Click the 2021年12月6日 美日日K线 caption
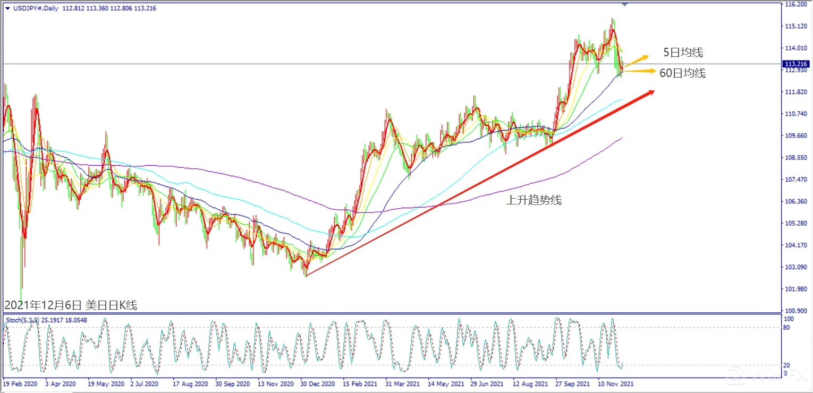Screen dimensions: 813x393 70,305
